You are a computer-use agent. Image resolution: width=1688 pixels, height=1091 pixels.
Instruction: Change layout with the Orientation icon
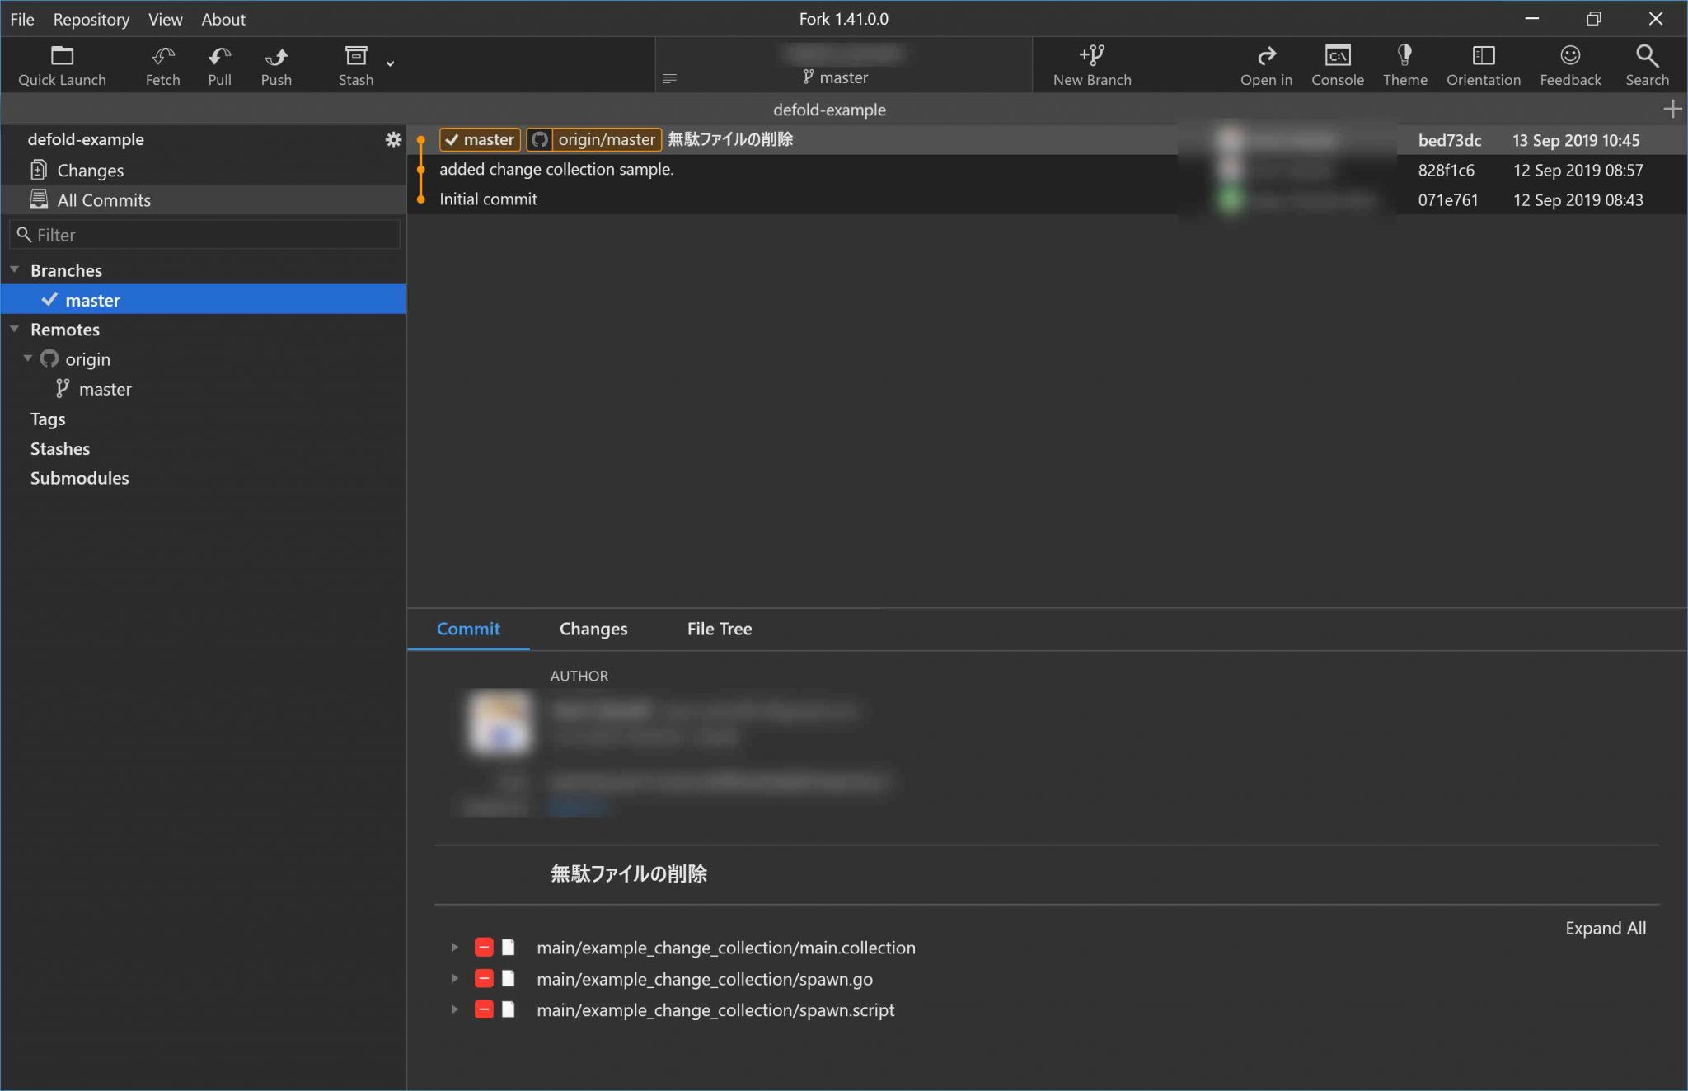(x=1483, y=57)
